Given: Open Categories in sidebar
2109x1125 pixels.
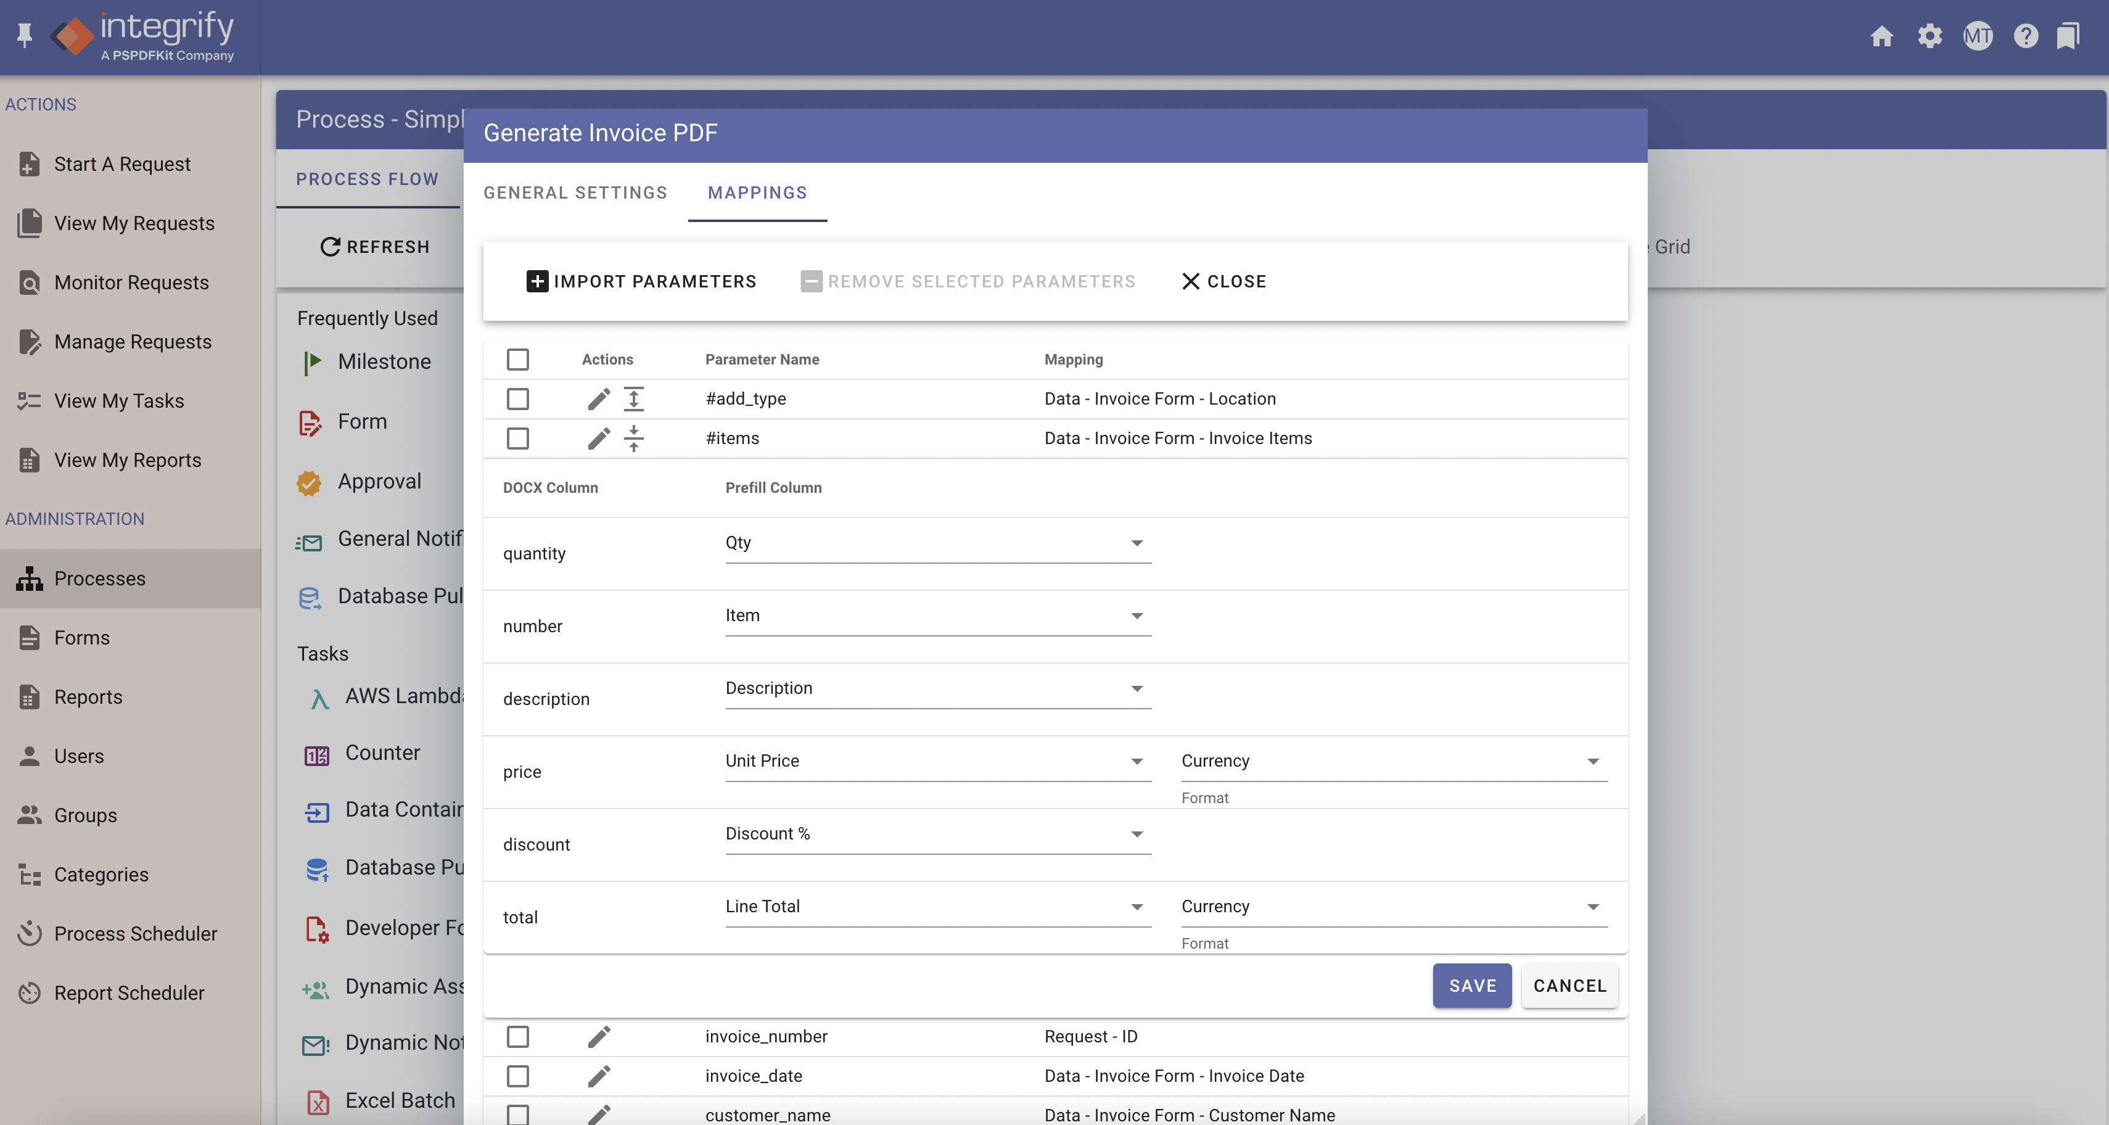Looking at the screenshot, I should pyautogui.click(x=130, y=875).
